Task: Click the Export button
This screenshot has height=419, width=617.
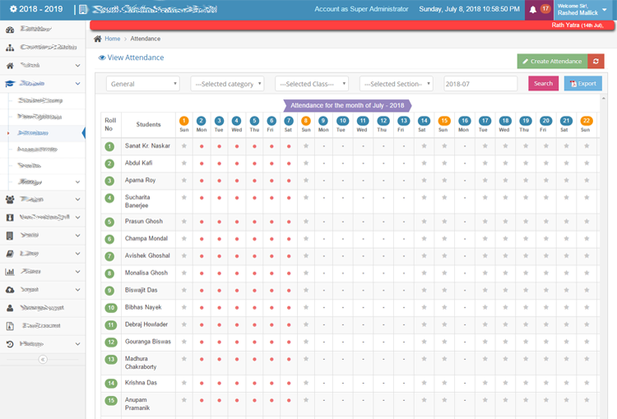Action: click(582, 83)
